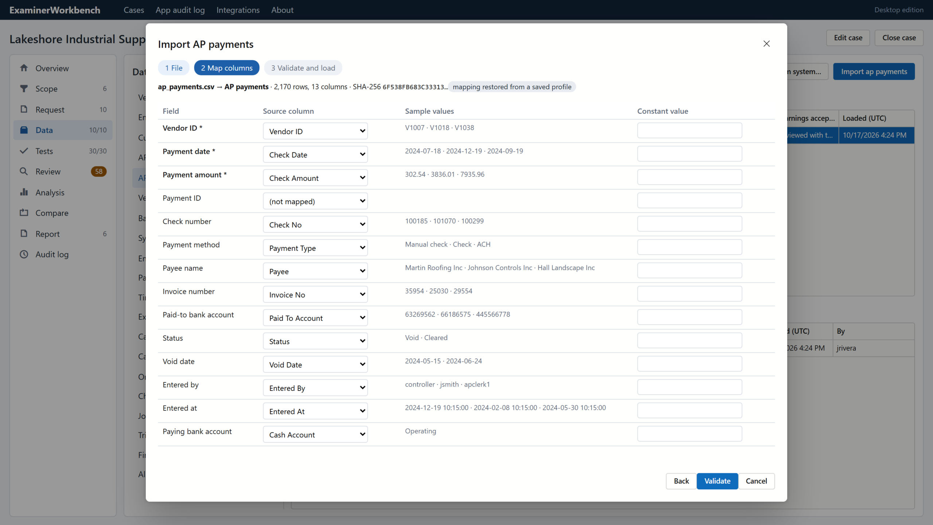Viewport: 933px width, 525px height.
Task: Close the Import AP payments dialog
Action: tap(766, 44)
